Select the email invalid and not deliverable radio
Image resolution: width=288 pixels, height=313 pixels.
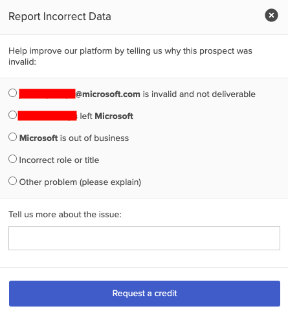tap(13, 93)
